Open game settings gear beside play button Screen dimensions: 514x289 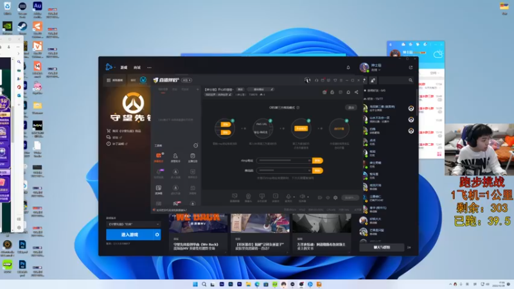[x=157, y=234]
